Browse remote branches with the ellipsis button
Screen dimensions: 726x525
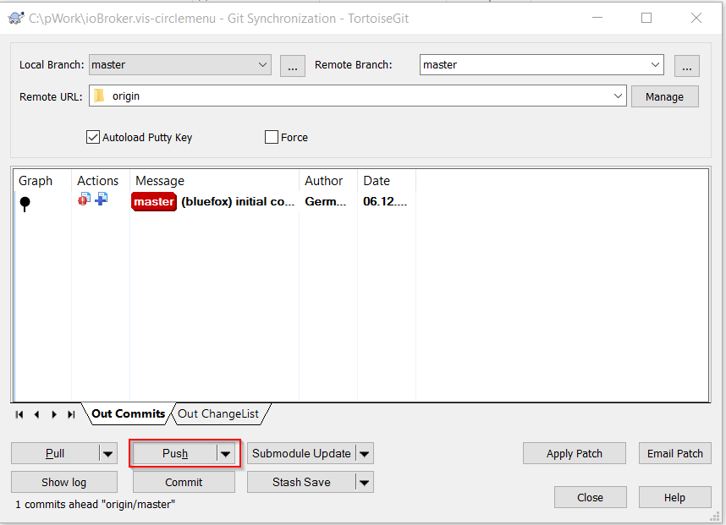(x=687, y=66)
